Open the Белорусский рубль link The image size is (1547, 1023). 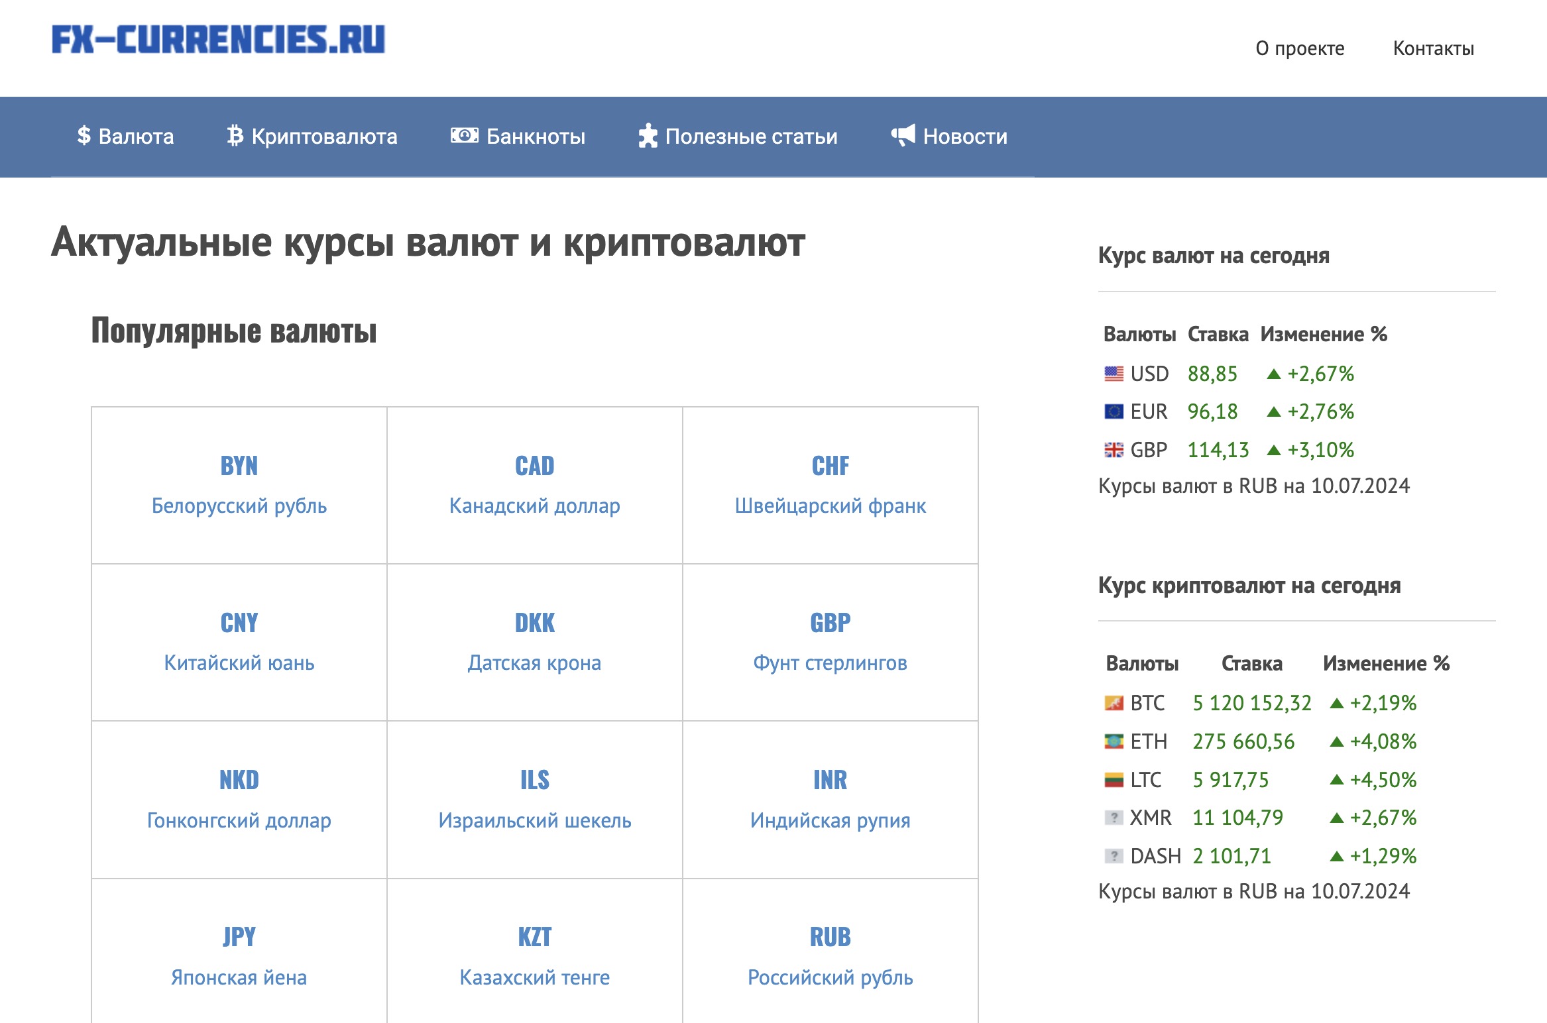coord(239,506)
